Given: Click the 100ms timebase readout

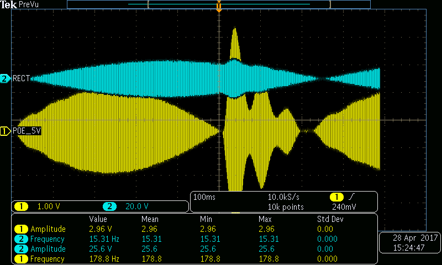Looking at the screenshot, I should coord(204,197).
